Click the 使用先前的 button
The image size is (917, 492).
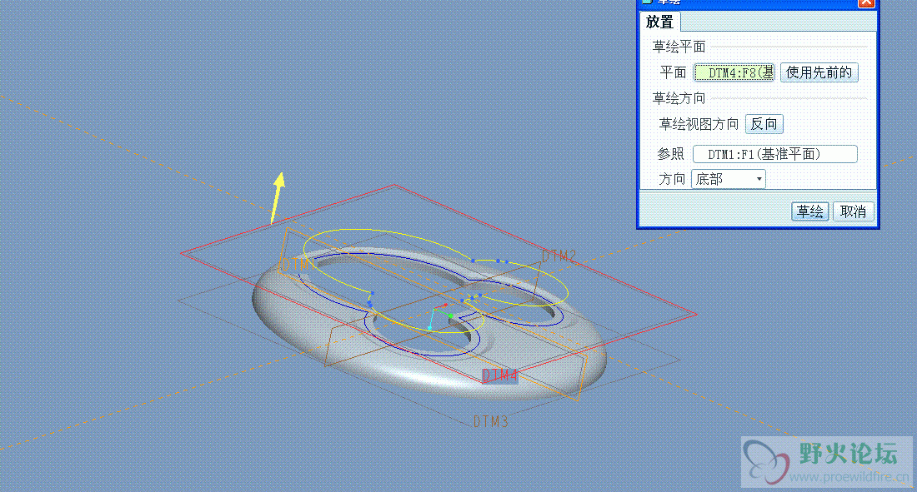[819, 72]
